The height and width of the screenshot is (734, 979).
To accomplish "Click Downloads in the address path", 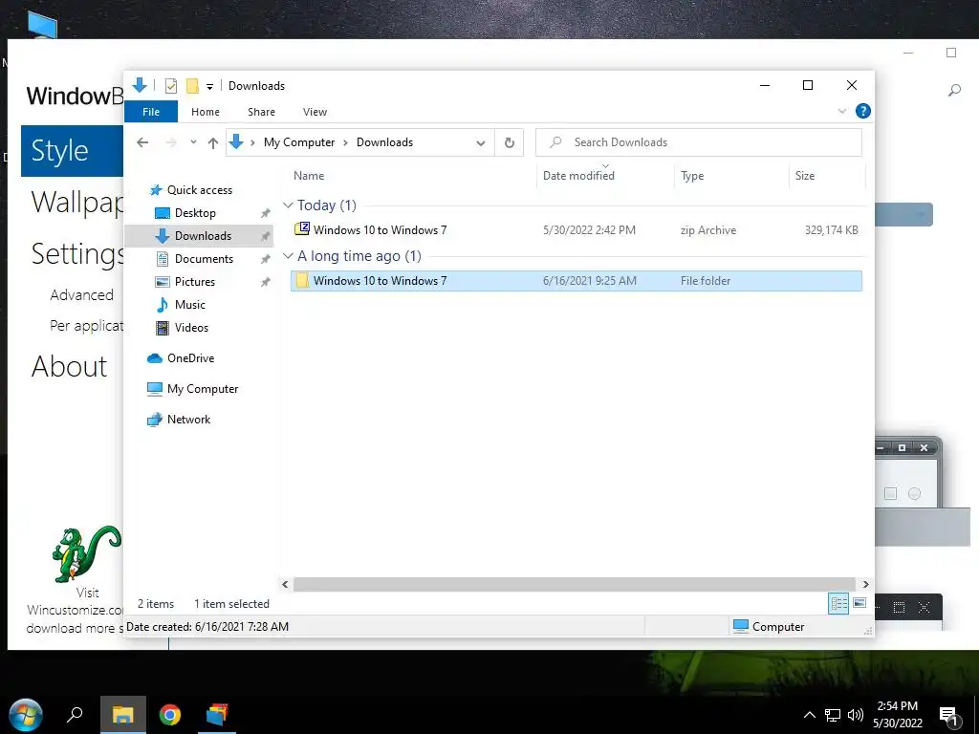I will [x=384, y=142].
